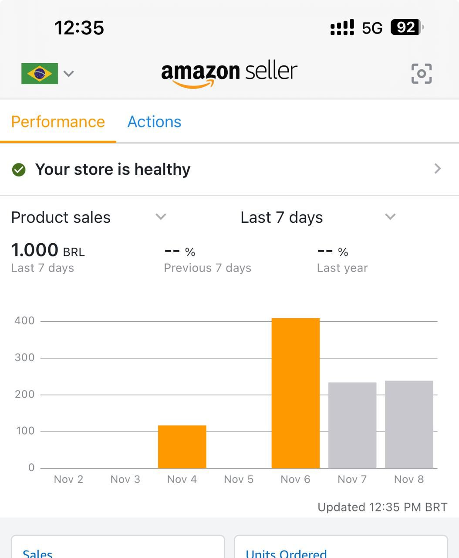
Task: Tap the Amazon Seller logo
Action: [229, 73]
